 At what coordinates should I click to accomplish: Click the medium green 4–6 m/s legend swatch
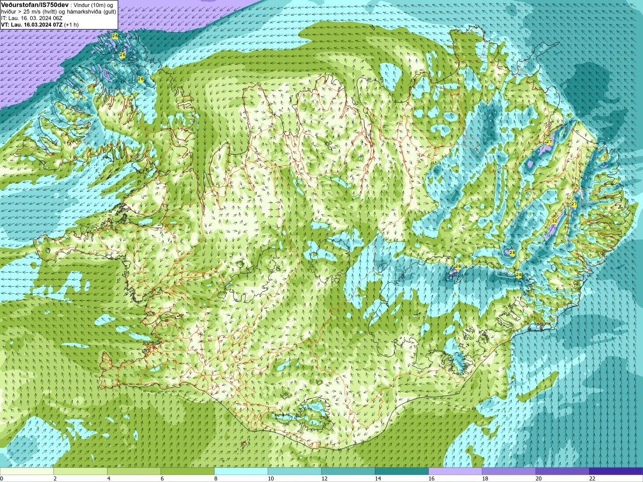[134, 471]
